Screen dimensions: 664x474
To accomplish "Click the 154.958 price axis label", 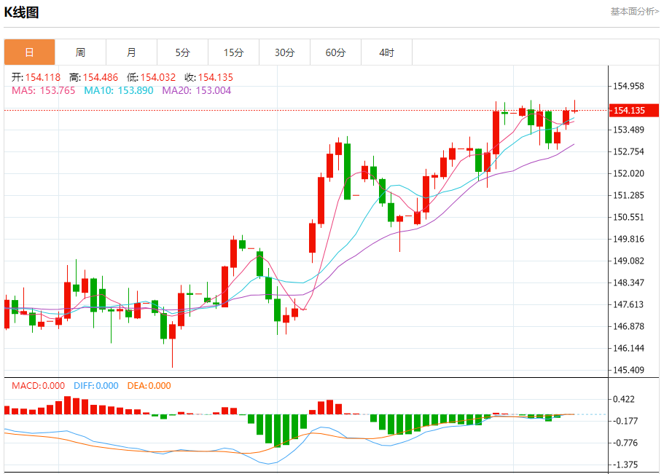I will [628, 86].
